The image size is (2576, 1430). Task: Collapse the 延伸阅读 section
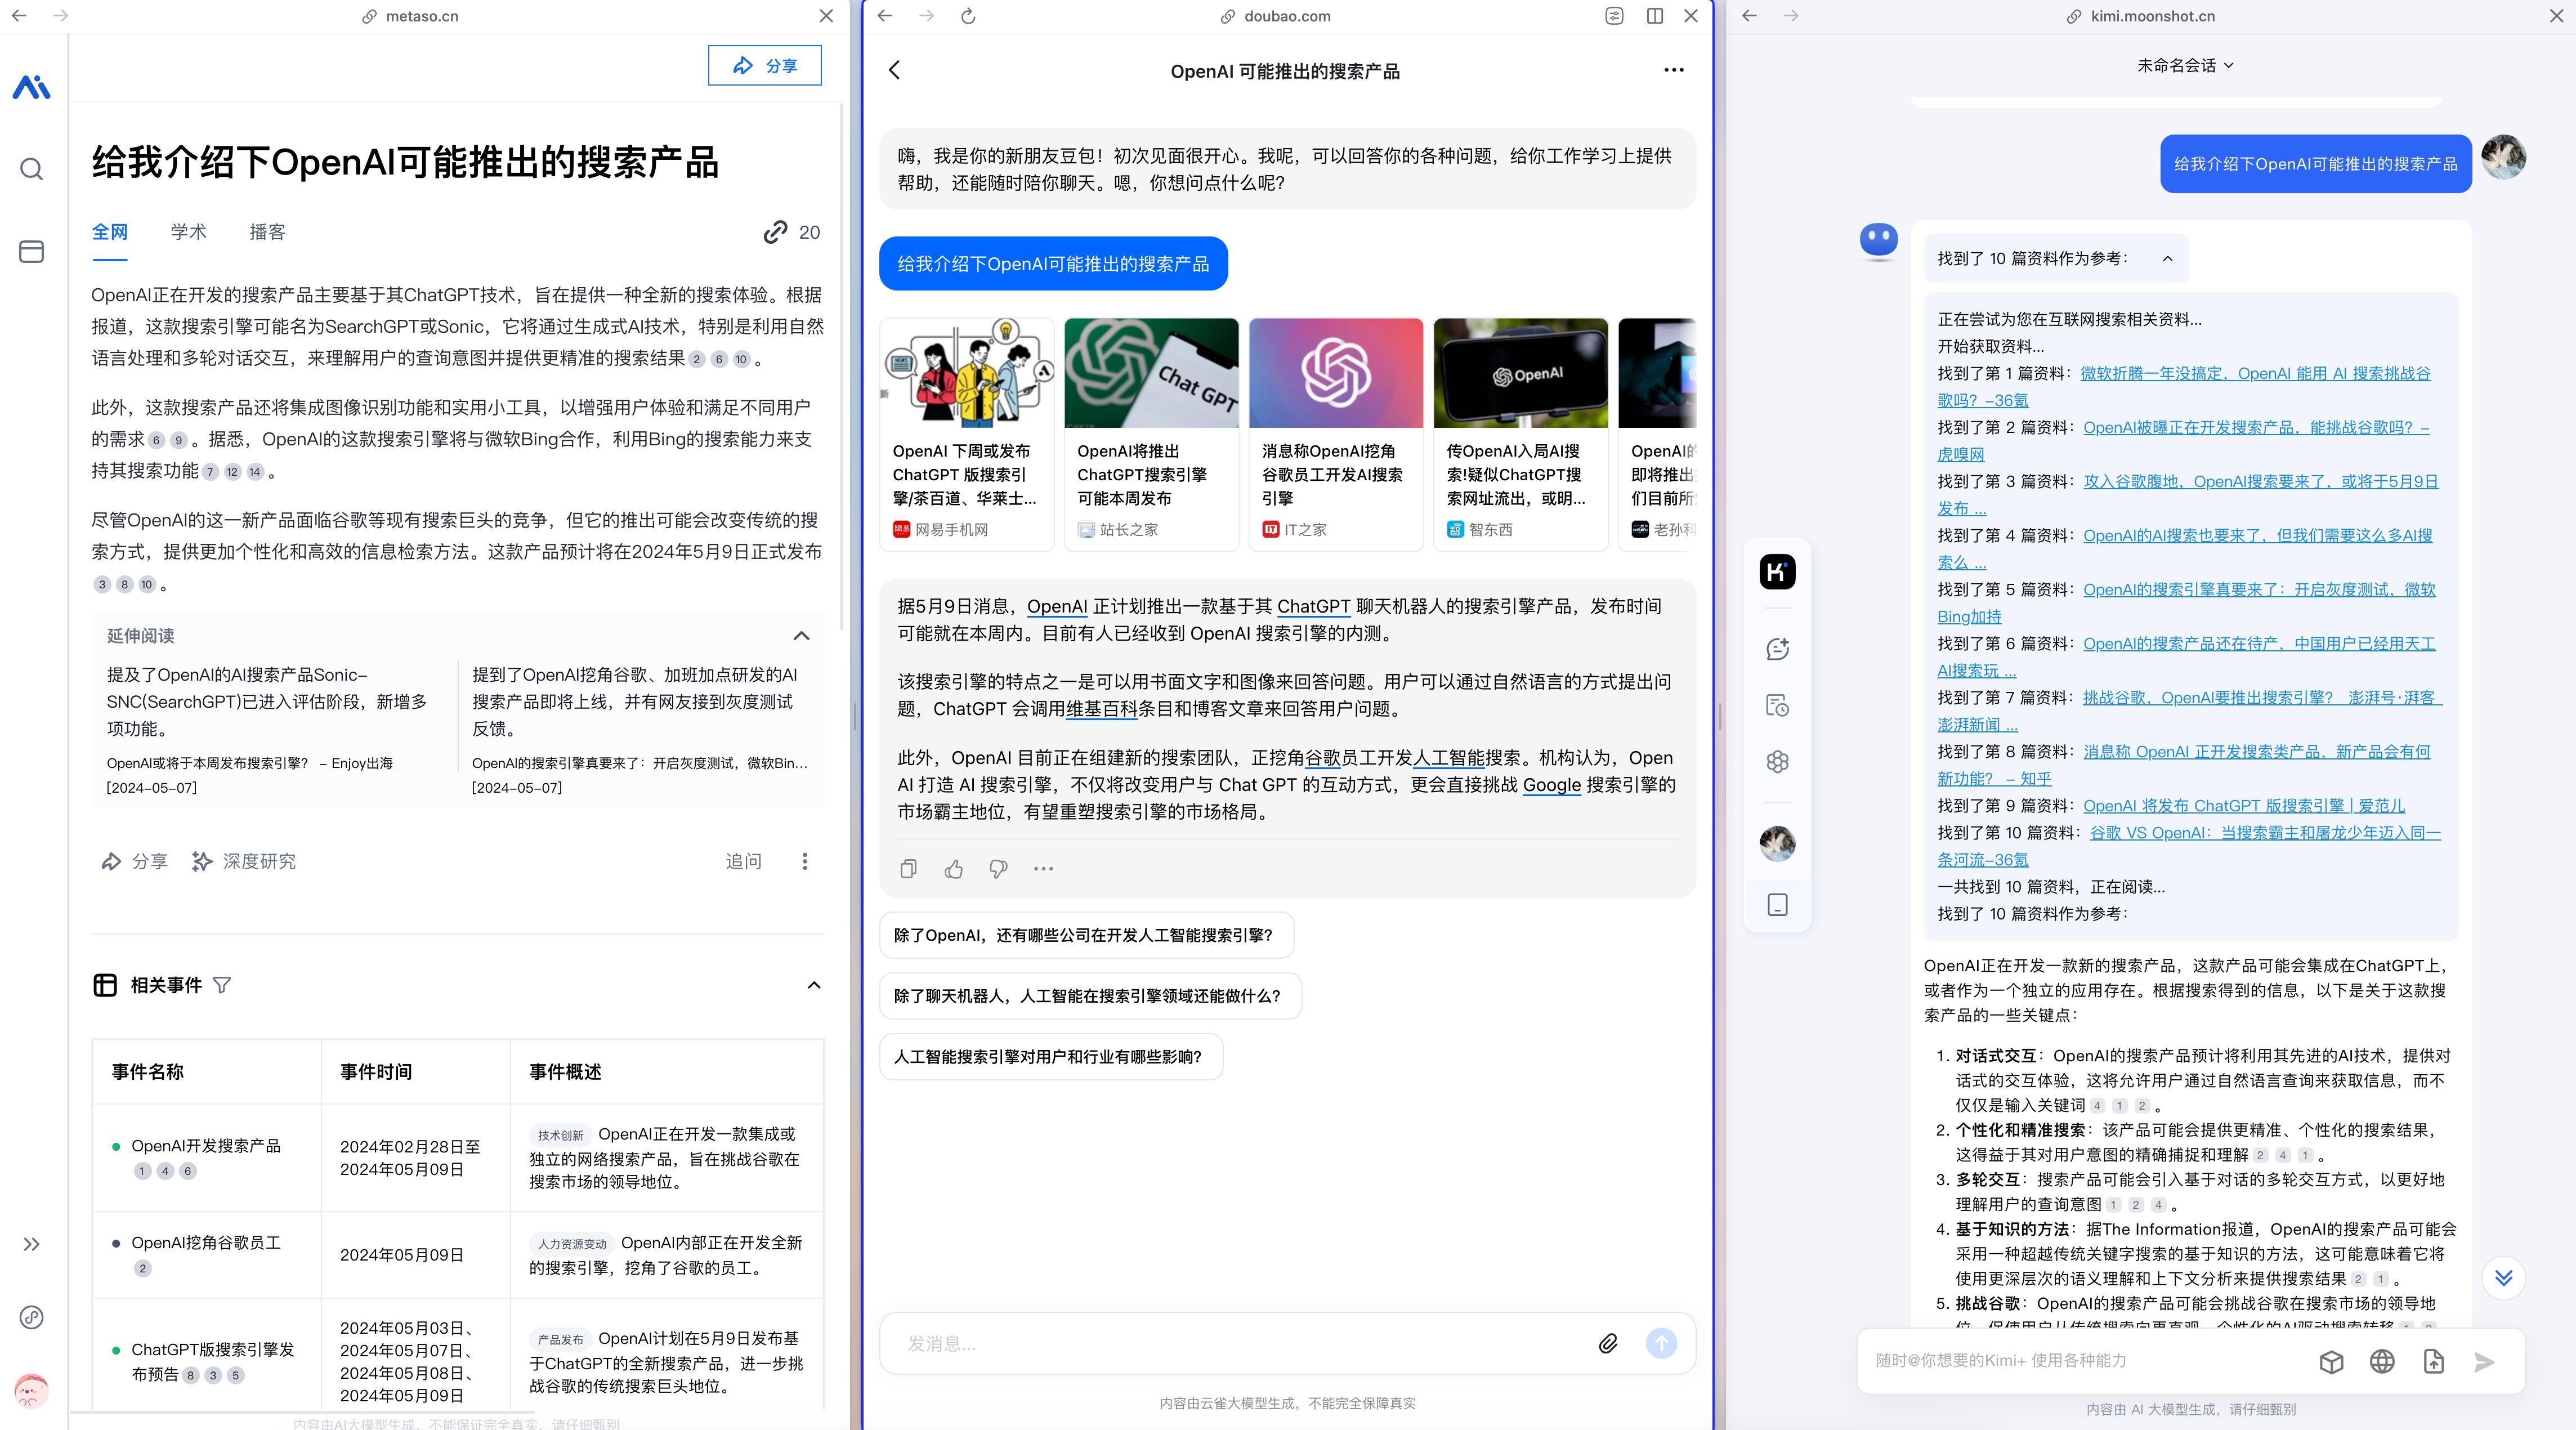801,636
